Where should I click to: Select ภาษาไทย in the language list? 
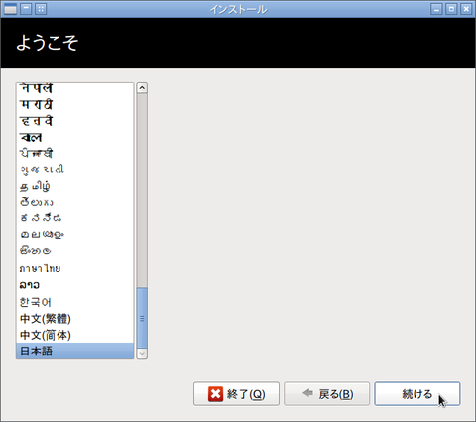75,268
